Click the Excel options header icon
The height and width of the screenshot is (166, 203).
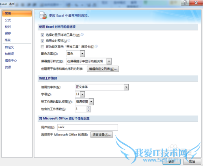coord(43,15)
